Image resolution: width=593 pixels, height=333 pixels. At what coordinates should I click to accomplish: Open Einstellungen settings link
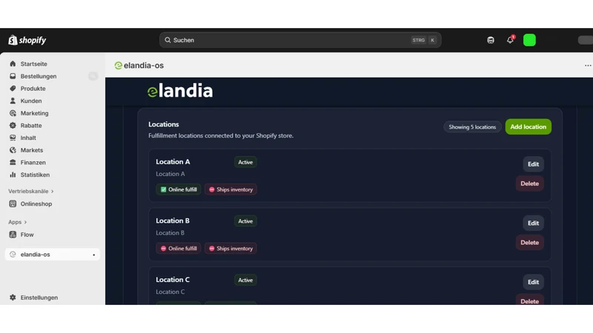[39, 297]
